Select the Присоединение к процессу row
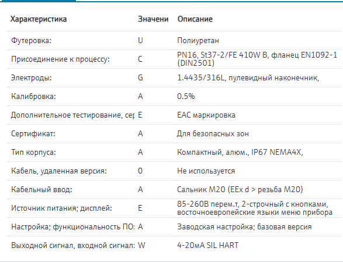The image size is (343, 262). 175,59
